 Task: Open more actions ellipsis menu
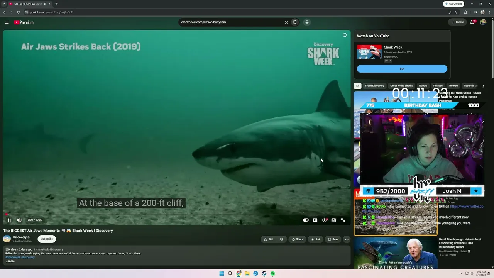coord(347,239)
